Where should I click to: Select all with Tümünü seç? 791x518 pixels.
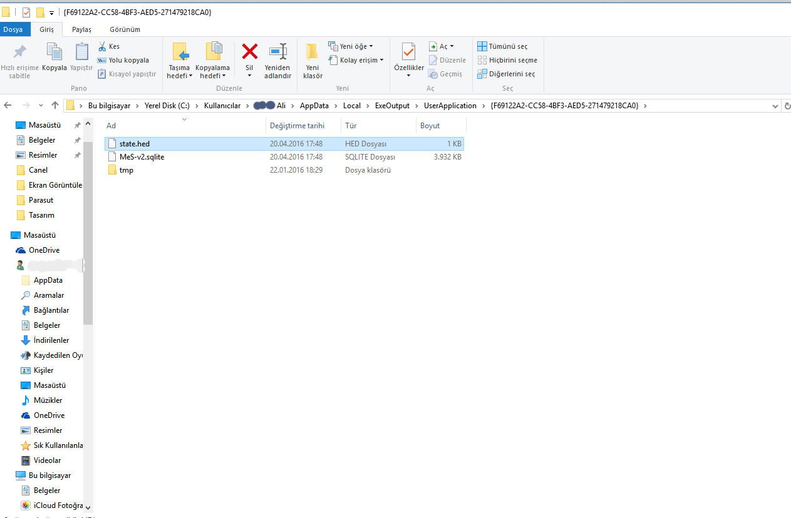click(x=502, y=46)
